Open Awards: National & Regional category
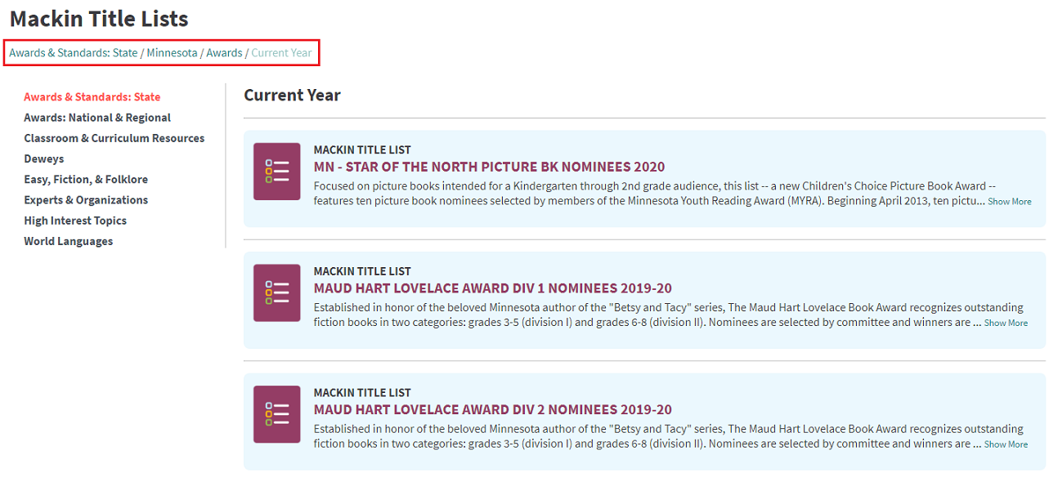The width and height of the screenshot is (1049, 482). pyautogui.click(x=97, y=118)
